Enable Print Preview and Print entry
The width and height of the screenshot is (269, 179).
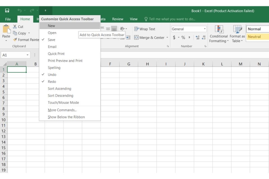tap(70, 61)
